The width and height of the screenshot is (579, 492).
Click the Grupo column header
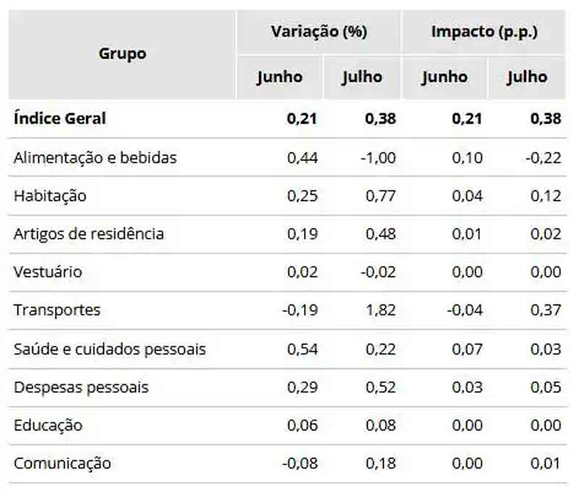[x=122, y=54]
